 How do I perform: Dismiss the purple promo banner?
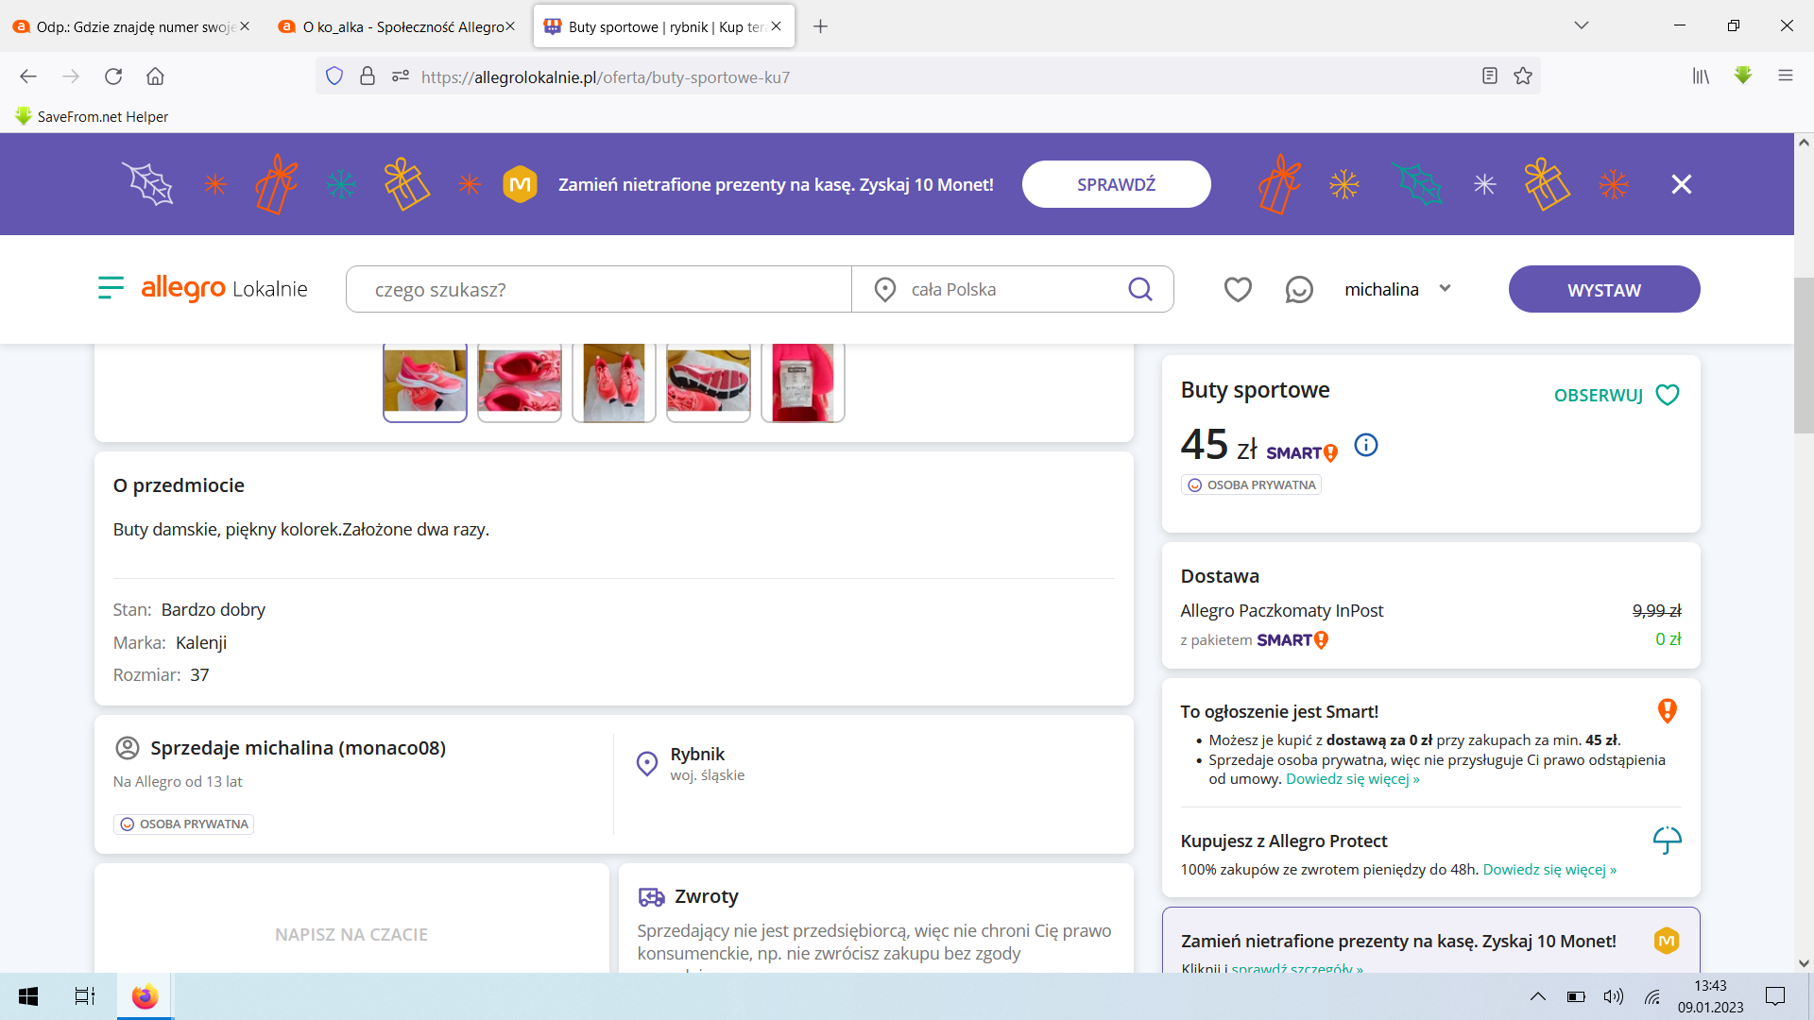[x=1681, y=184]
